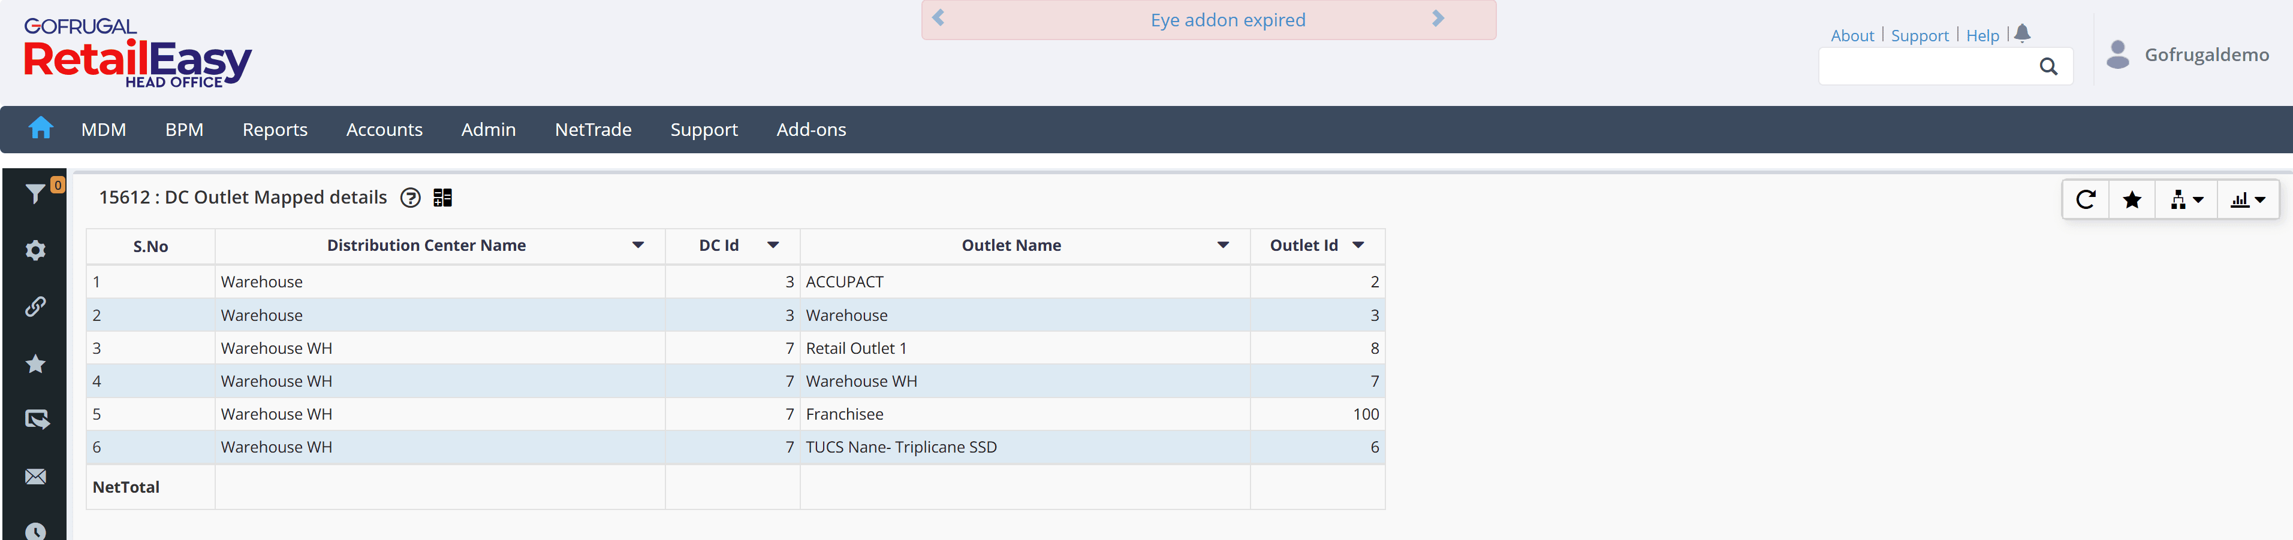
Task: Open the mail envelope sidebar icon
Action: (x=35, y=477)
